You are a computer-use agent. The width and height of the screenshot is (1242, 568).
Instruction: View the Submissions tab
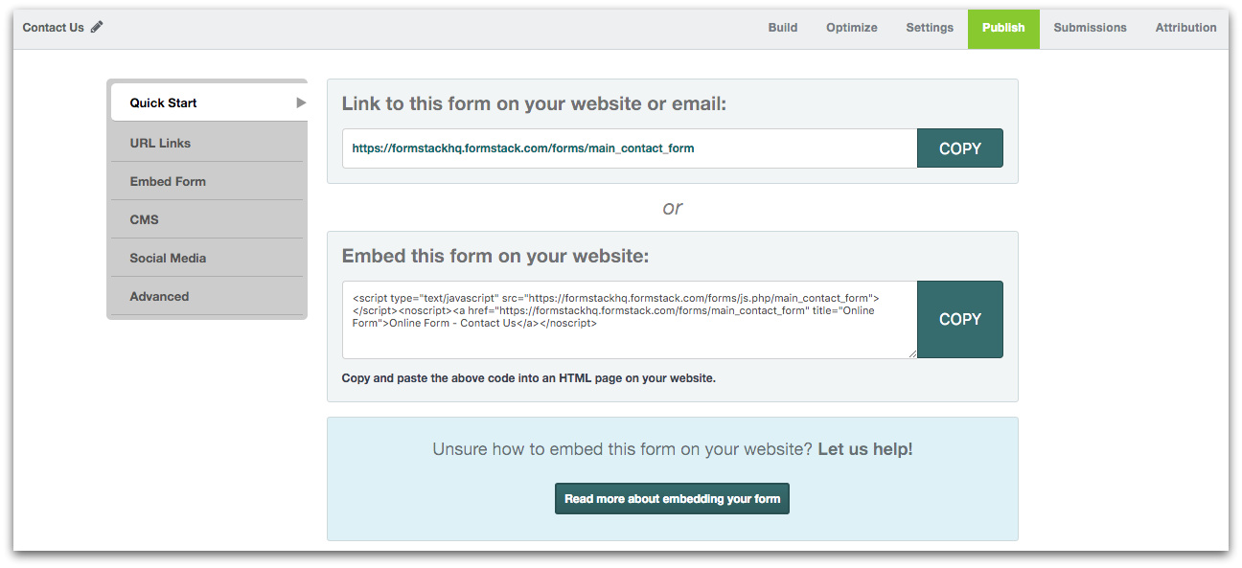(1090, 28)
